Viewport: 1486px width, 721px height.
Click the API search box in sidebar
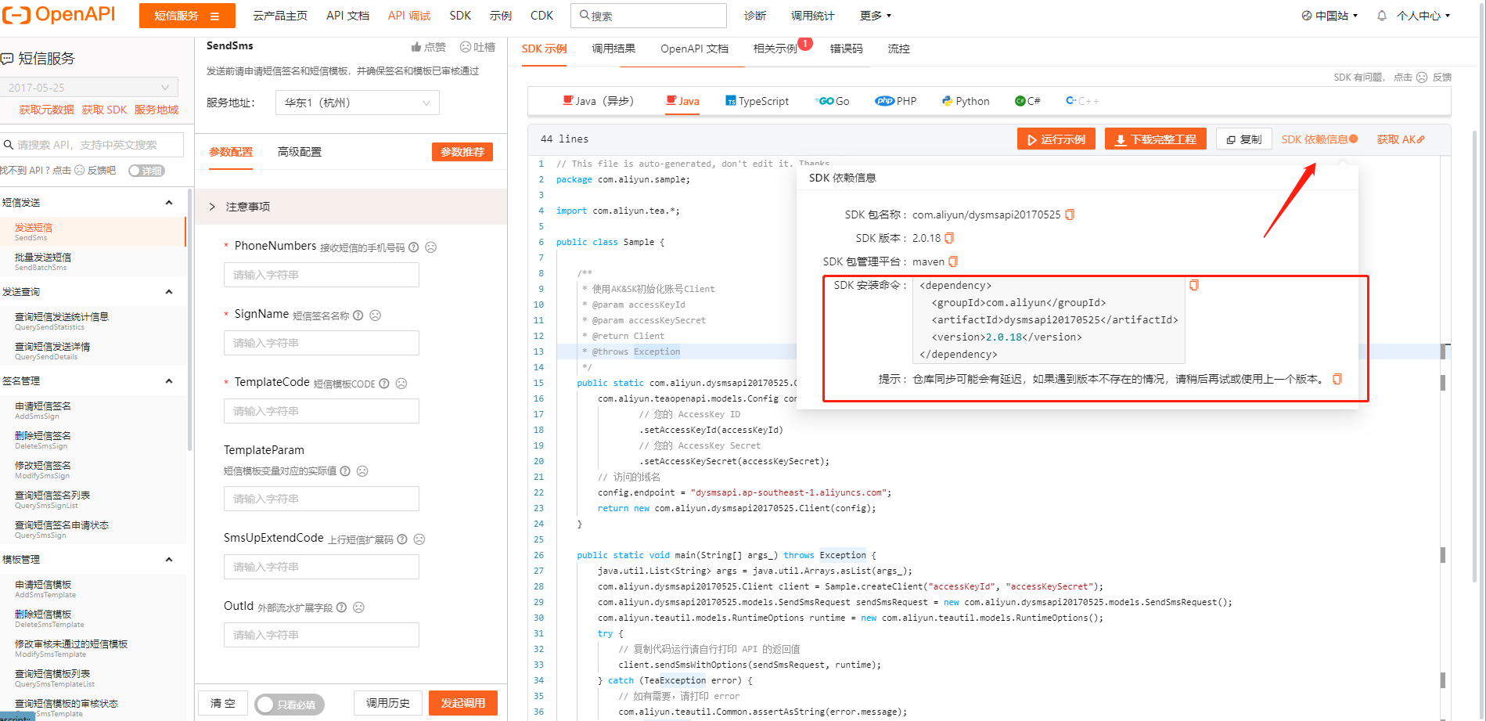pyautogui.click(x=92, y=145)
